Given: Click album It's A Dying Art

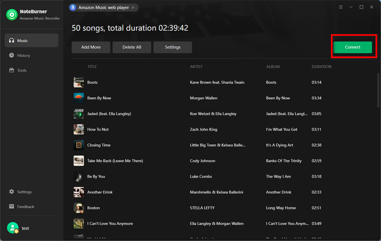Looking at the screenshot, I should (x=279, y=145).
